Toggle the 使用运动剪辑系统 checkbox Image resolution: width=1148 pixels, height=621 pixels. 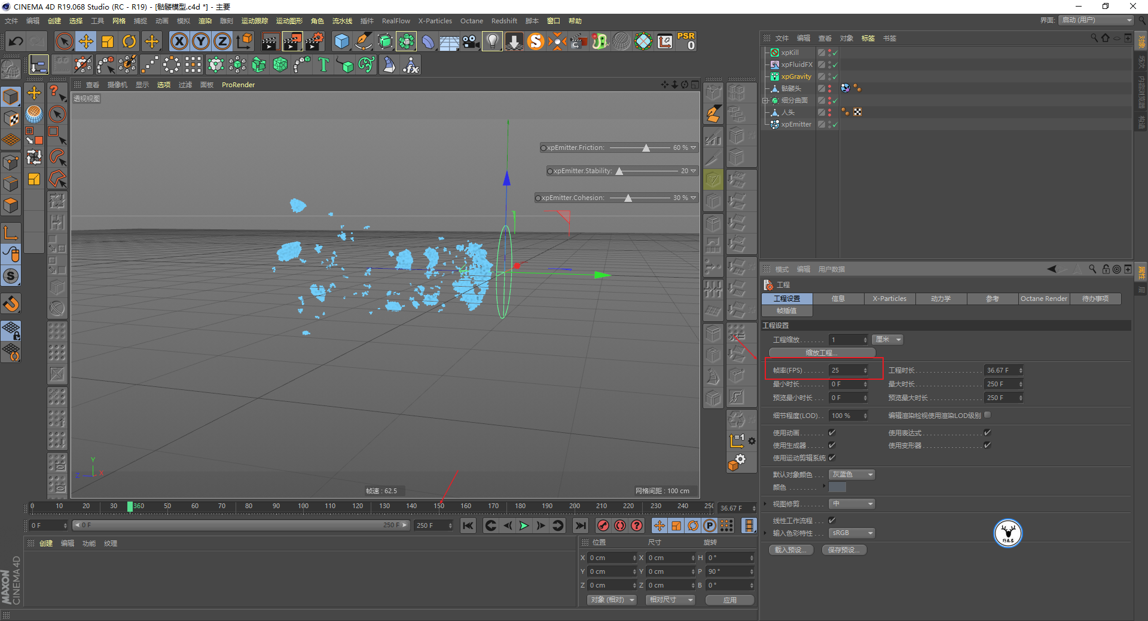[x=832, y=458]
